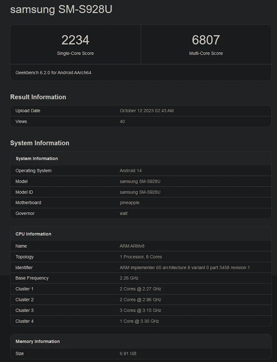This screenshot has width=277, height=362.
Task: Click the CPU Information table header
Action: 33,234
